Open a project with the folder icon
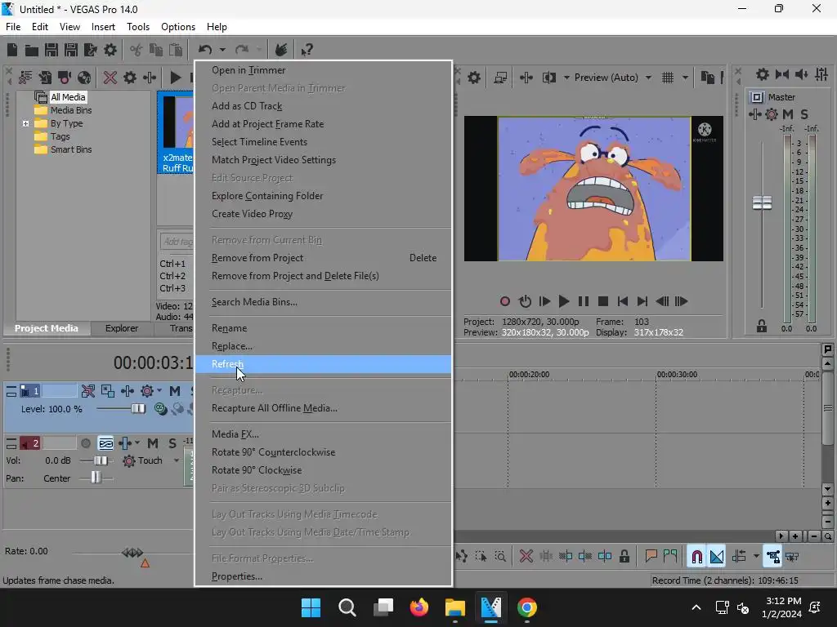The width and height of the screenshot is (837, 627). (x=32, y=50)
